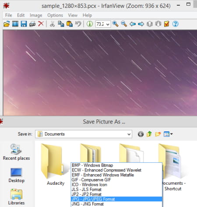Click the displayed star trails image
The width and height of the screenshot is (197, 207).
pos(100,73)
